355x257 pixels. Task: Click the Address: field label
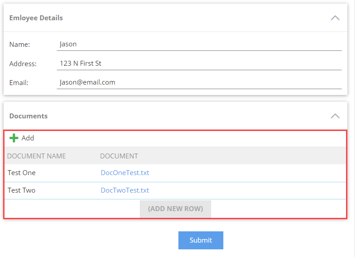point(23,64)
